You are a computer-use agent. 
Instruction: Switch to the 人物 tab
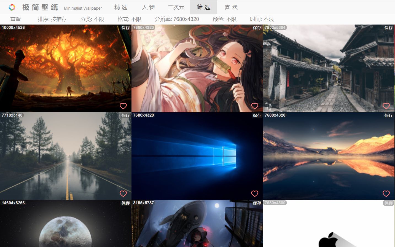coord(148,7)
